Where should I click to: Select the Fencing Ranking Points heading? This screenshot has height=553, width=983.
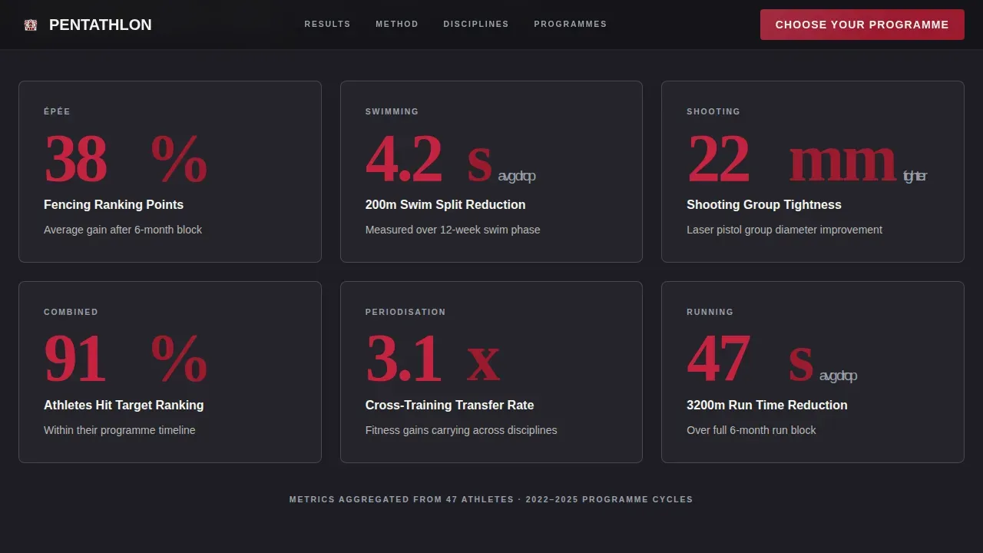(114, 204)
